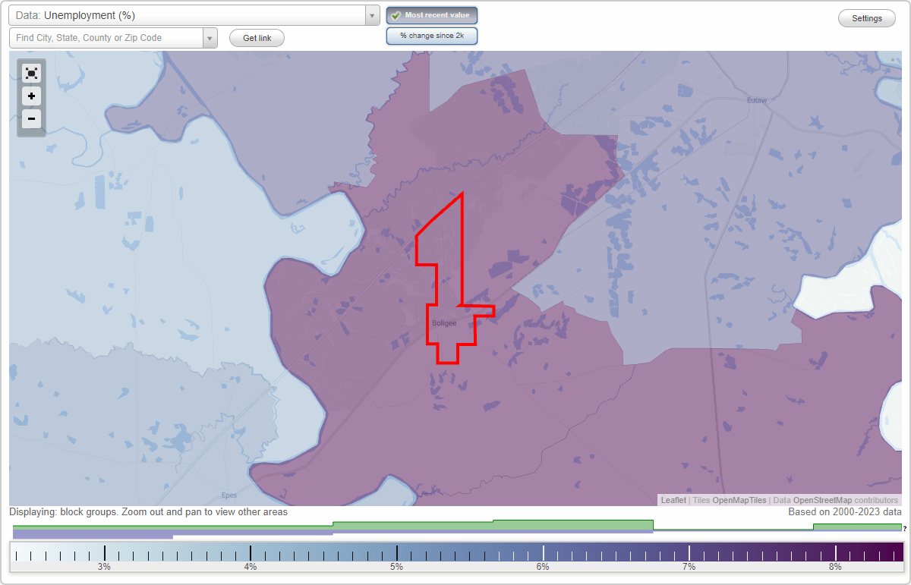Click the Find City, State, County input
This screenshot has height=585, width=911.
tap(106, 38)
